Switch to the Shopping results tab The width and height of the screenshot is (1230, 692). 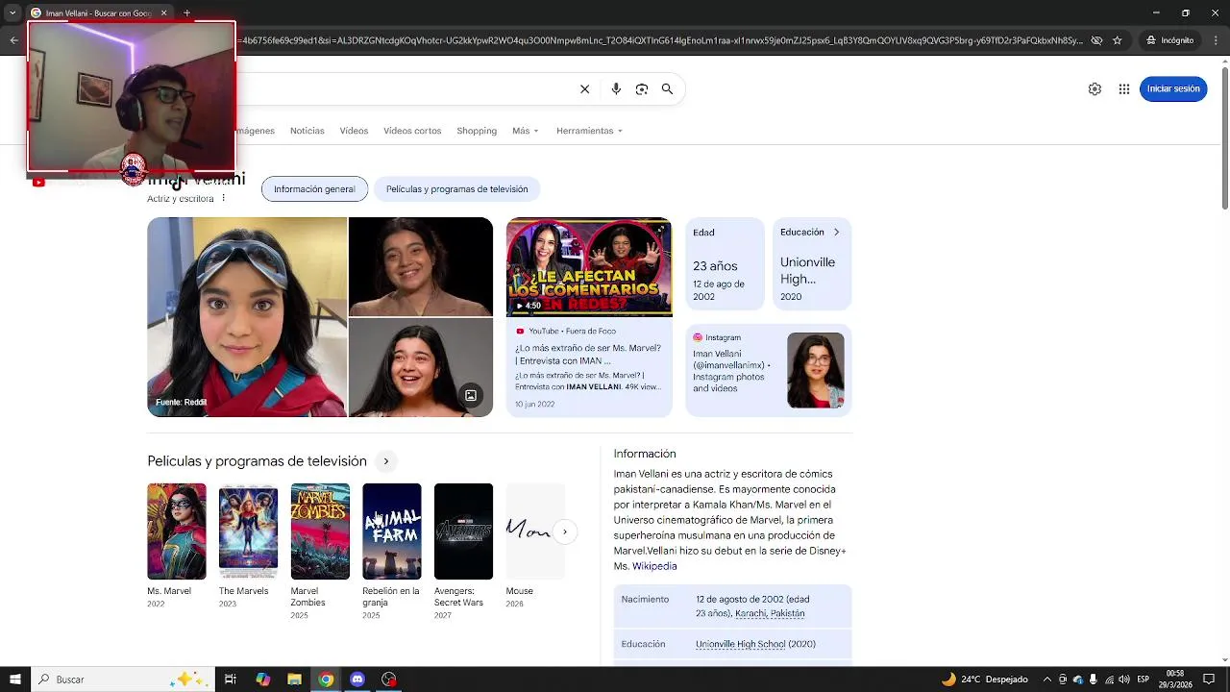477,131
